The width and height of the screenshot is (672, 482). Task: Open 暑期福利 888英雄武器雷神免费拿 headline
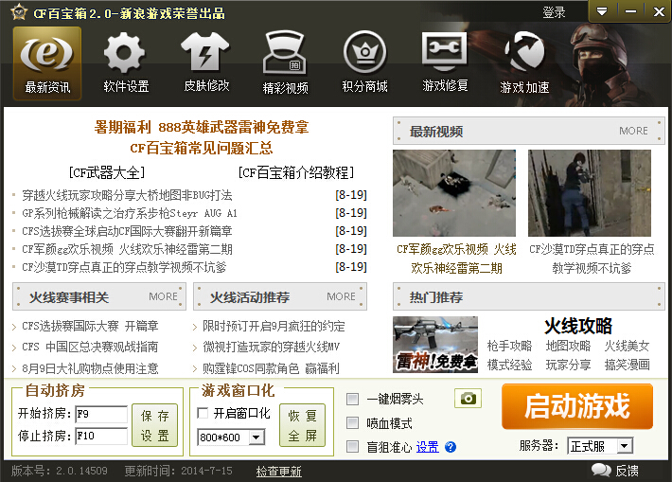(x=202, y=127)
